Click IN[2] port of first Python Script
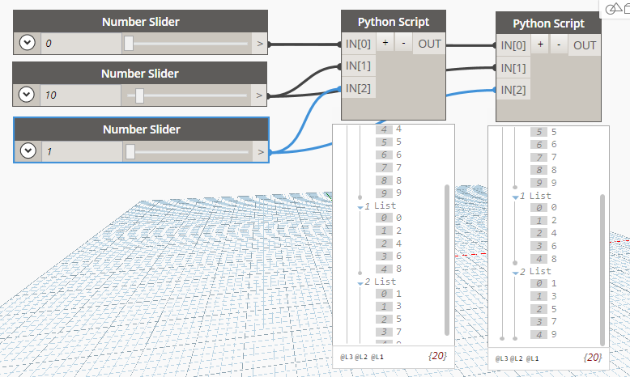Viewport: 630px width, 377px height. (x=359, y=88)
